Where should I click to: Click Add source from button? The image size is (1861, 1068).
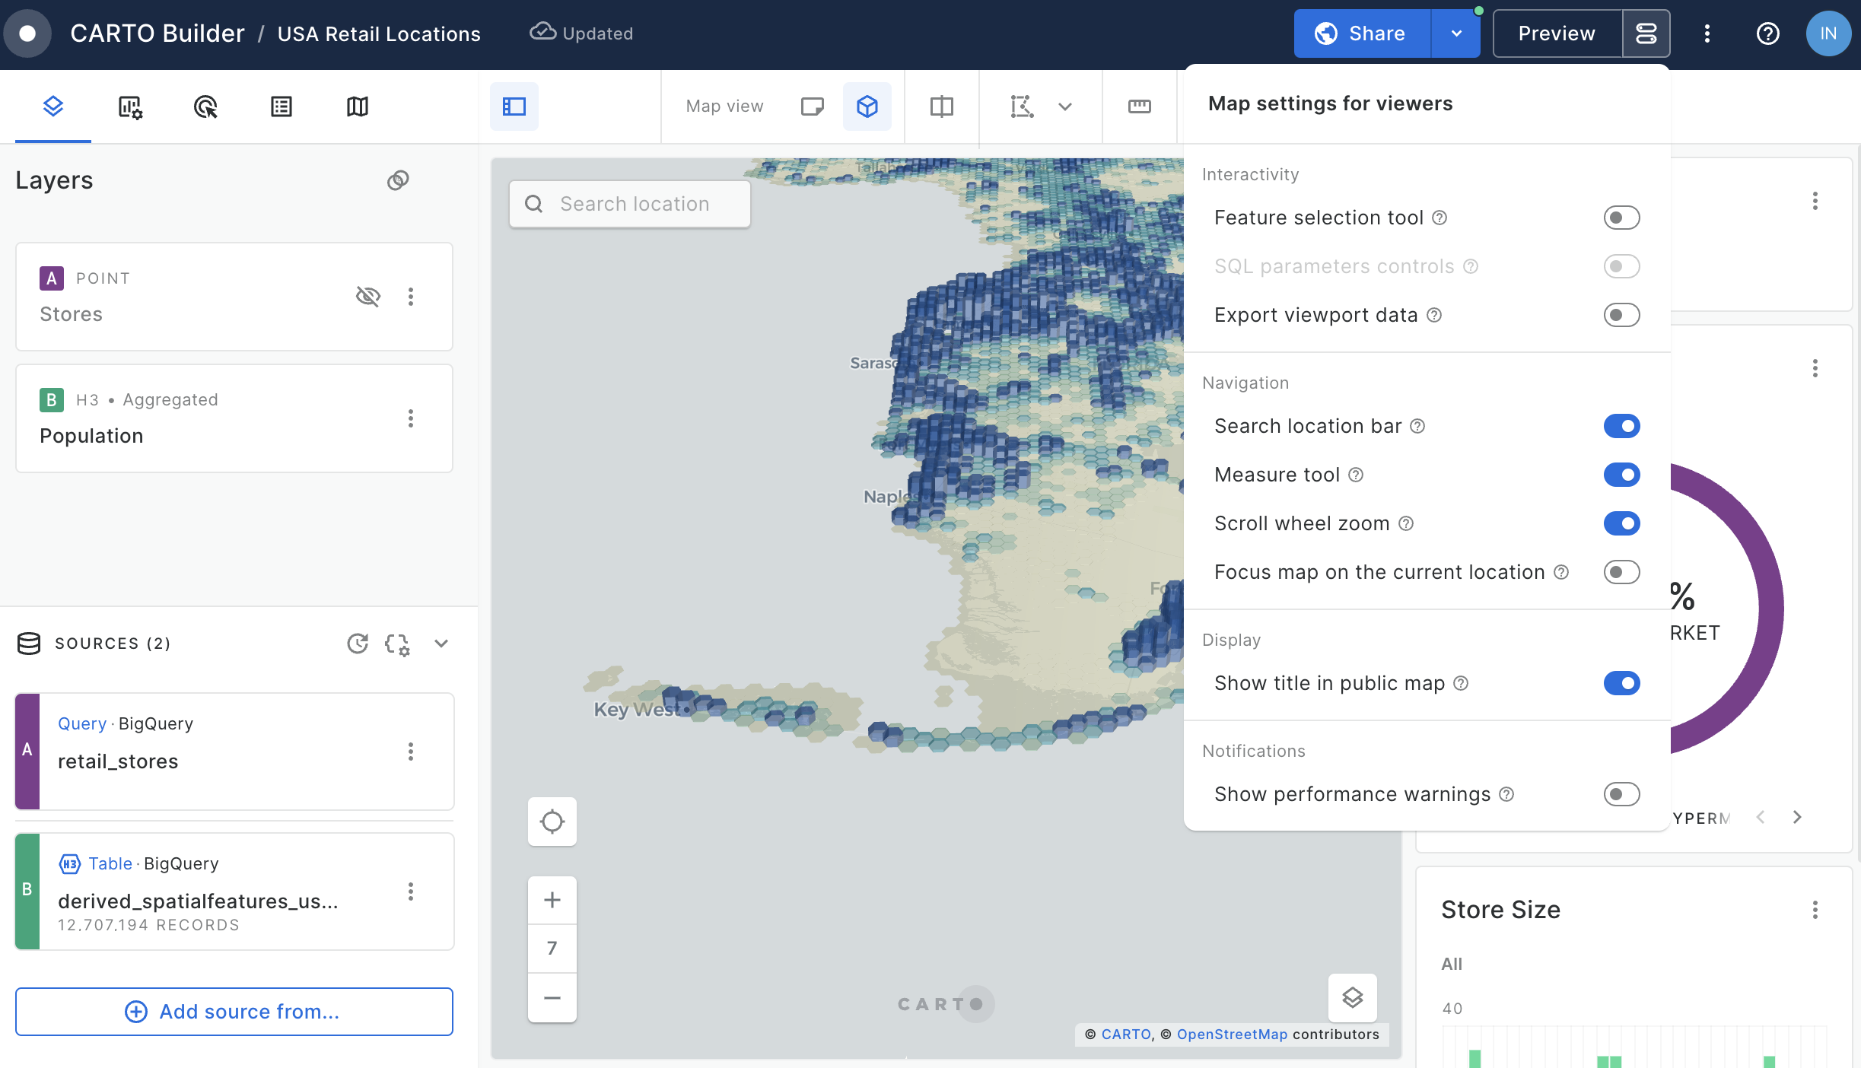pos(234,1012)
